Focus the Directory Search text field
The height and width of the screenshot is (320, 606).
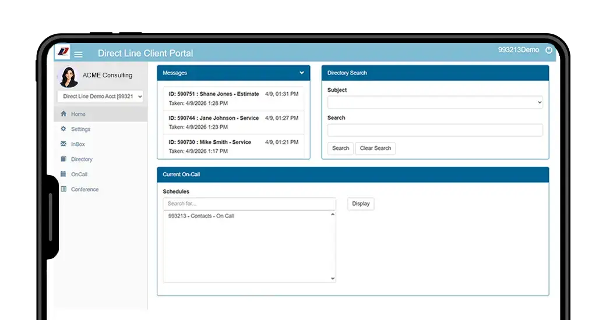[x=435, y=130]
